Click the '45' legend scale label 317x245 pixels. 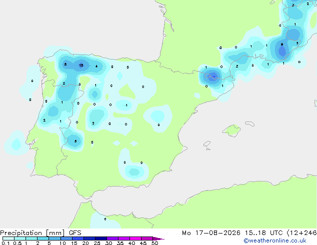[x=143, y=243]
